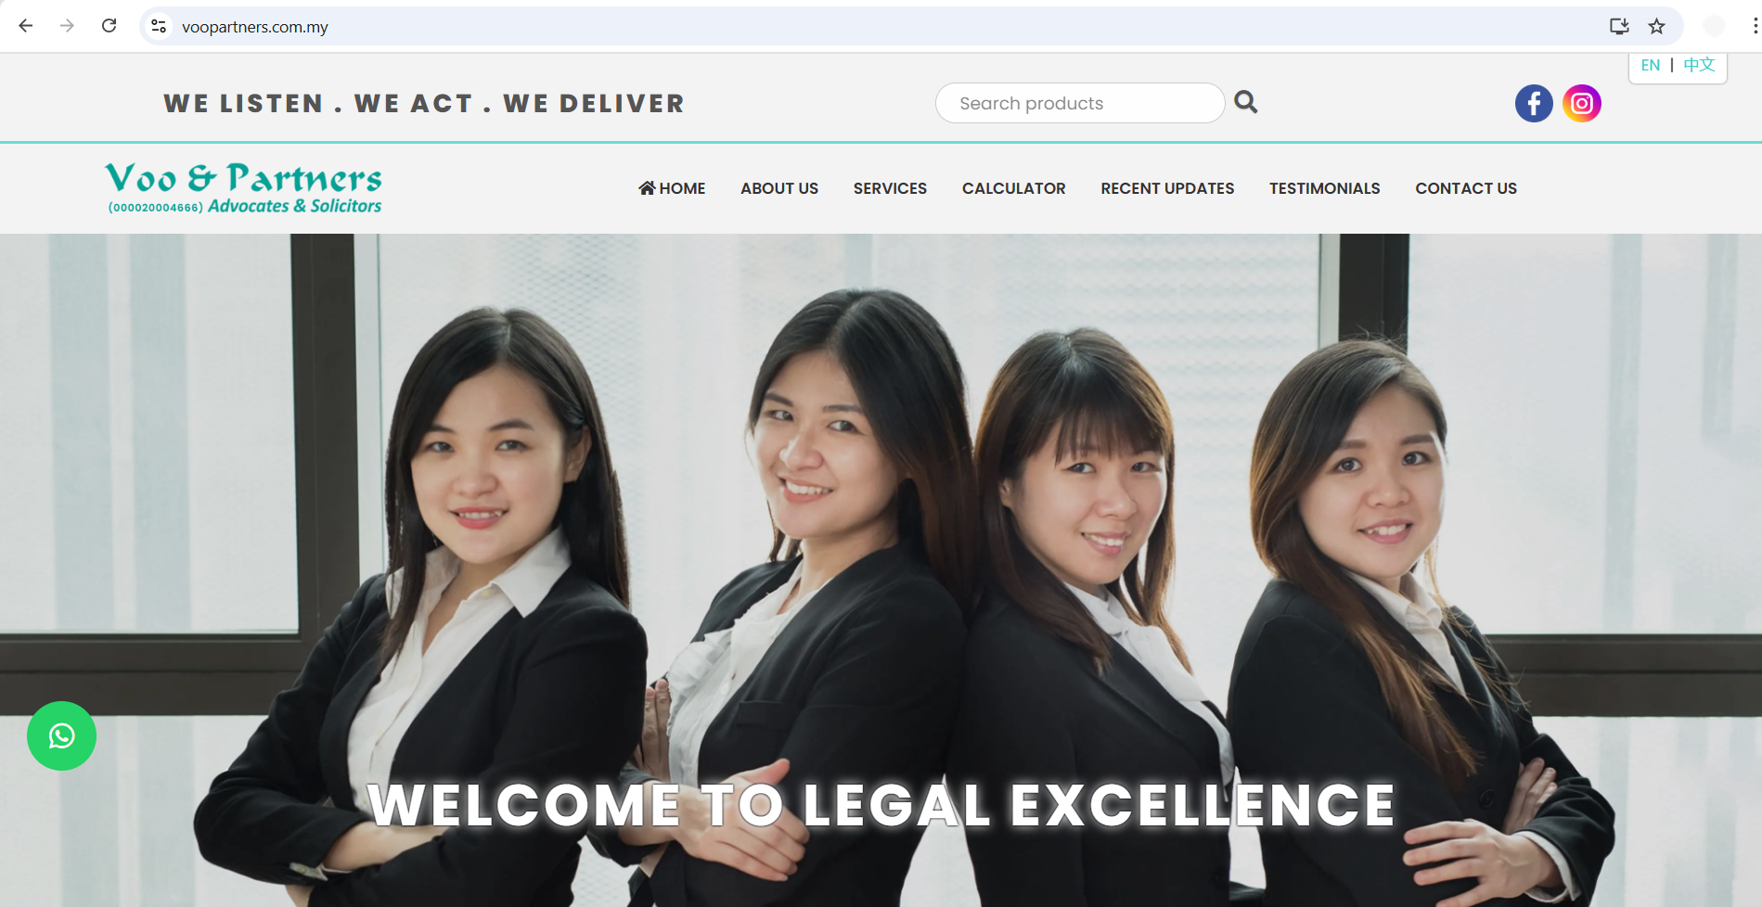Open the Instagram profile icon
This screenshot has height=907, width=1762.
tap(1582, 103)
